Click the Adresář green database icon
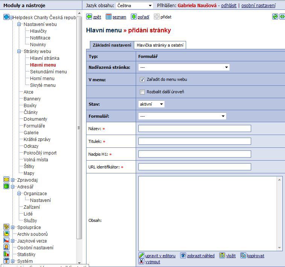Viewport: 285px width, 267px height. click(x=6, y=186)
